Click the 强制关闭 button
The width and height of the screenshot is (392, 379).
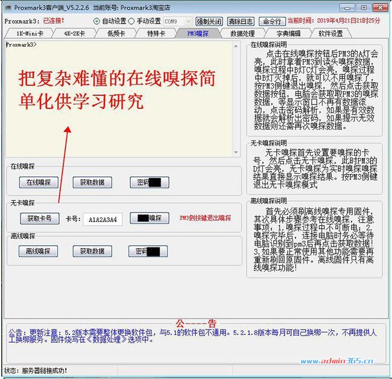tap(209, 22)
